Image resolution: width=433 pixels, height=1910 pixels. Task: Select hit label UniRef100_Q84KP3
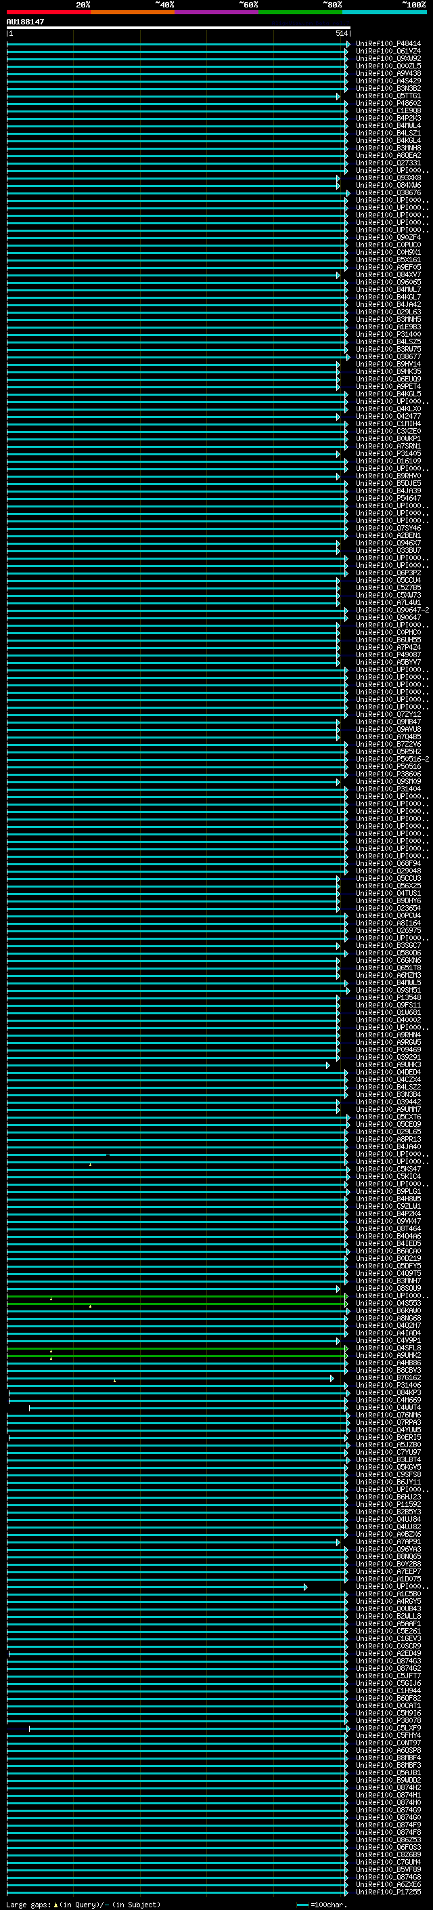pos(388,1393)
